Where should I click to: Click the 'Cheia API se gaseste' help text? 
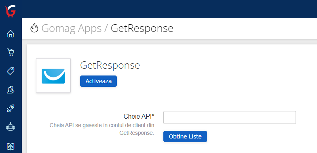(x=102, y=129)
